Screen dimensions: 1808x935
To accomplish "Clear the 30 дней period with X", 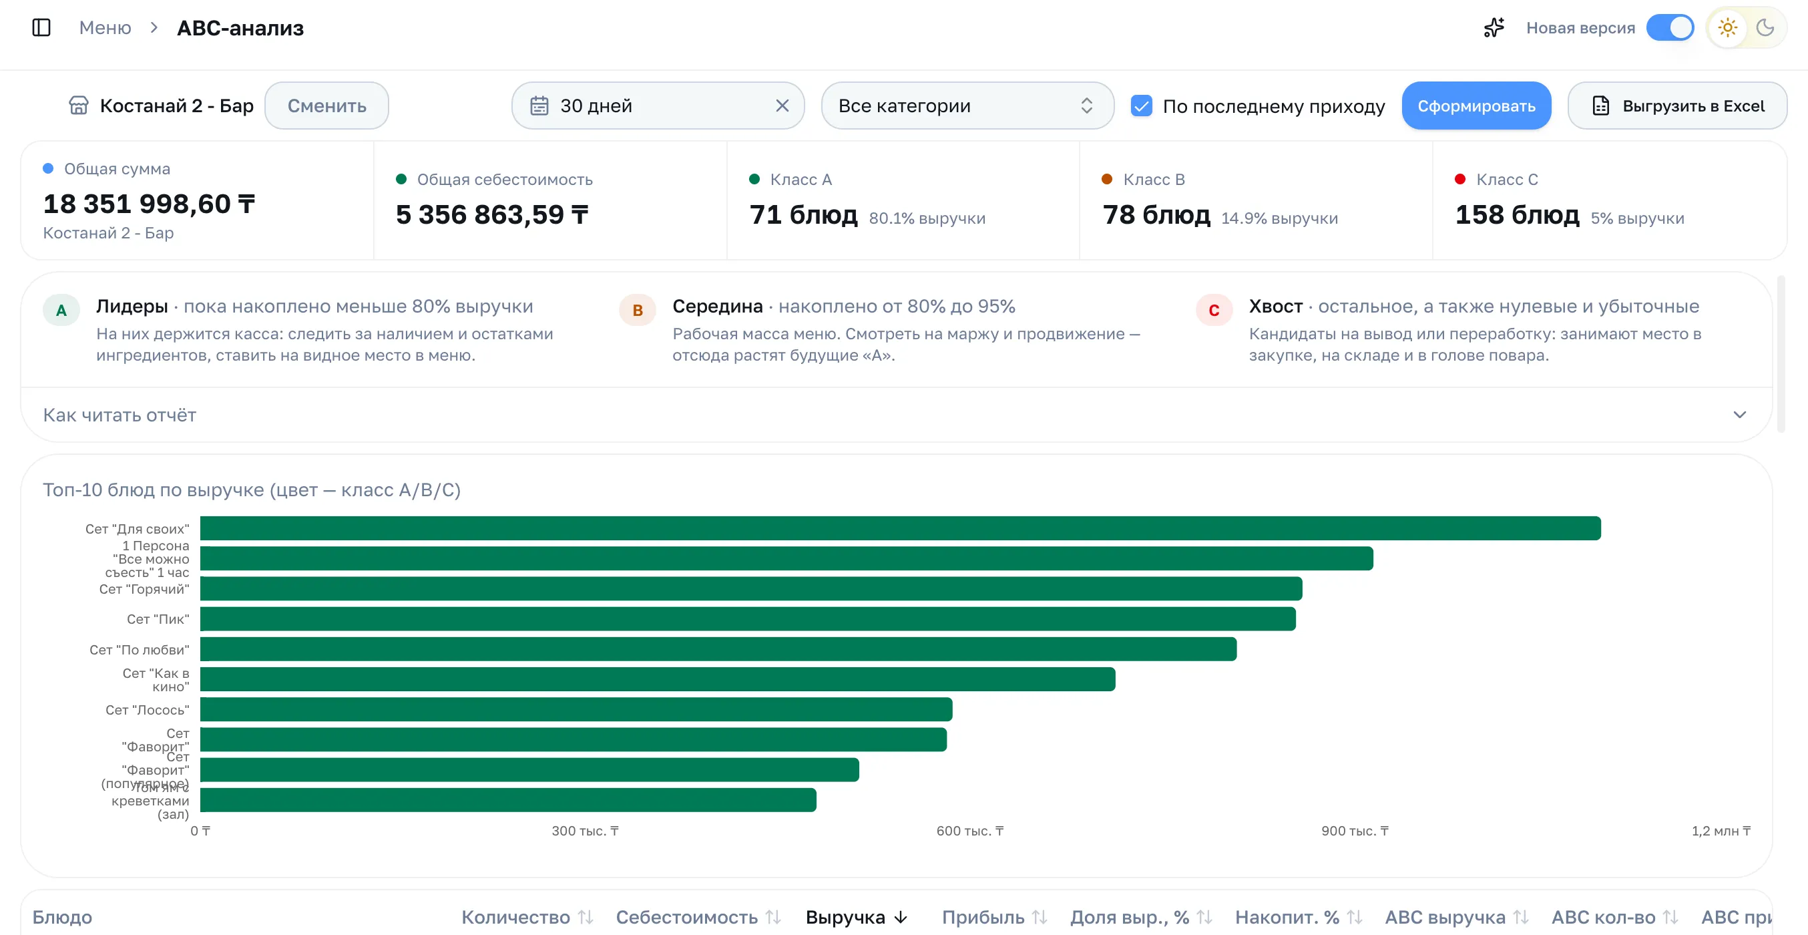I will point(782,106).
